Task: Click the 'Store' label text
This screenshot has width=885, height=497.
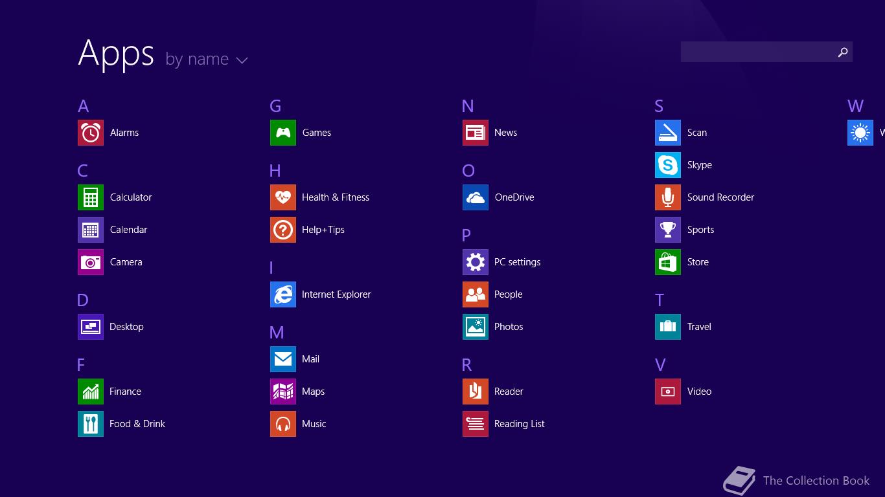Action: pos(698,262)
